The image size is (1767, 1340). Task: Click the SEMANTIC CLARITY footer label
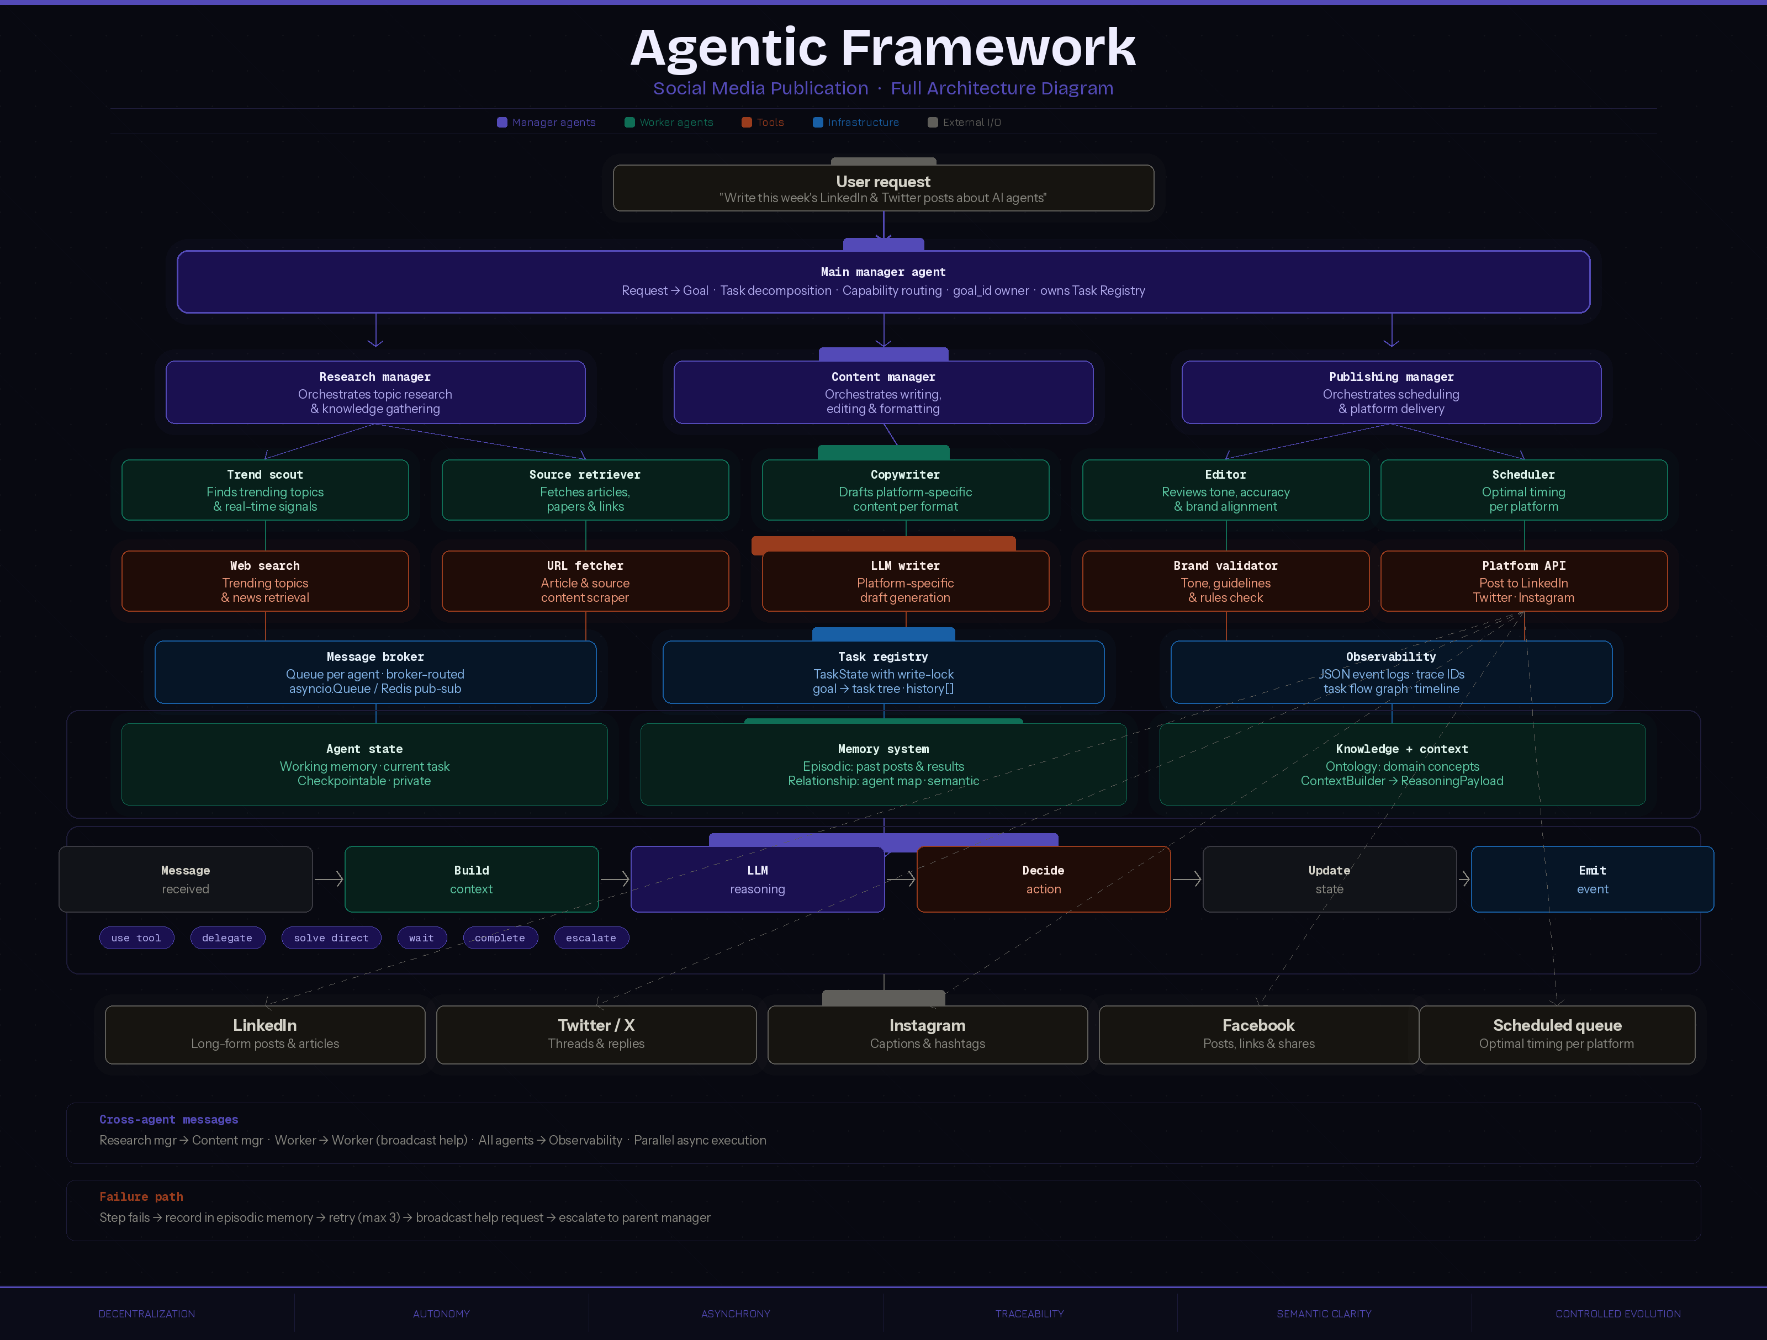click(x=1324, y=1313)
